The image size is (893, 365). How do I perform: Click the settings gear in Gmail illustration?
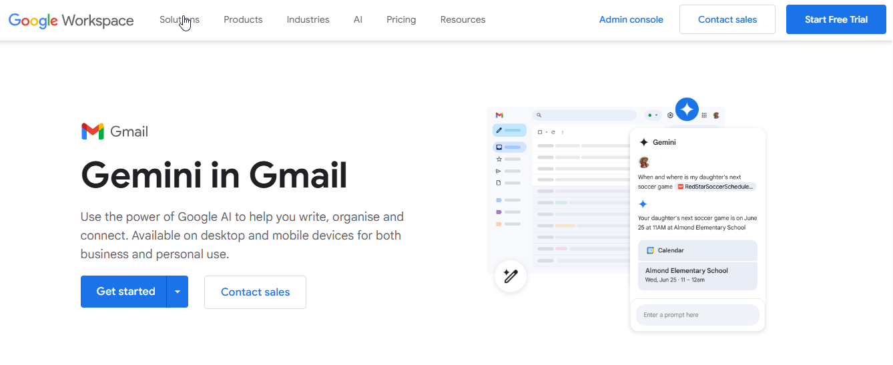(670, 115)
